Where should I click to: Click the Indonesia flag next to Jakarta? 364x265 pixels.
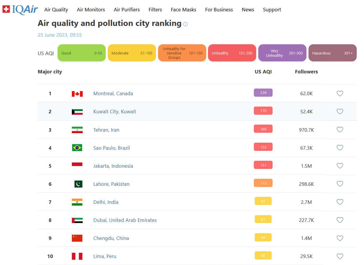point(77,164)
